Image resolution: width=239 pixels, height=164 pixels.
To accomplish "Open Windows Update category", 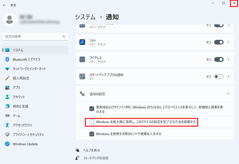I will [x=35, y=144].
